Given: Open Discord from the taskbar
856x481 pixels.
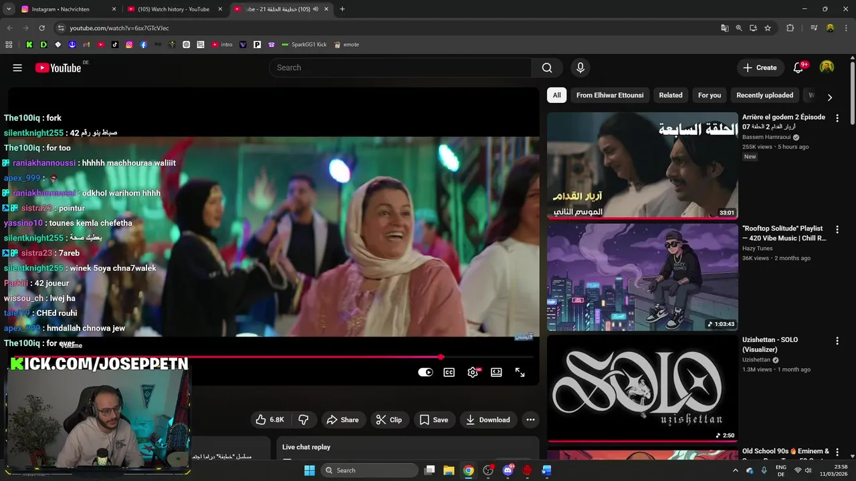Looking at the screenshot, I should (x=508, y=470).
